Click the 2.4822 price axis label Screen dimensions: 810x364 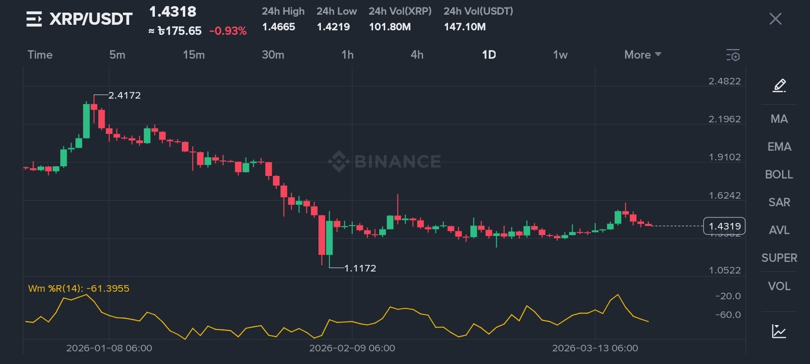[x=724, y=81]
